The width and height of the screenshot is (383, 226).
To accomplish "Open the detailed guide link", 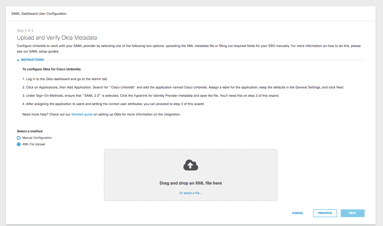I will [x=82, y=114].
